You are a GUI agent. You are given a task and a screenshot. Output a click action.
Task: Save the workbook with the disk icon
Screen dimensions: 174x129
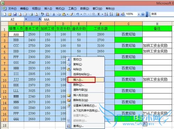[15, 14]
